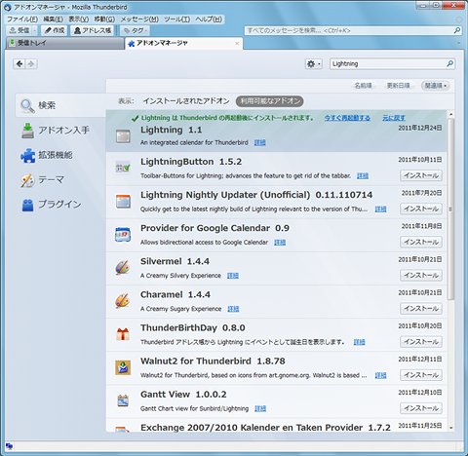Show 利用可能なアドオン available add-ons
Viewport: 468px width, 456px height.
coord(270,101)
